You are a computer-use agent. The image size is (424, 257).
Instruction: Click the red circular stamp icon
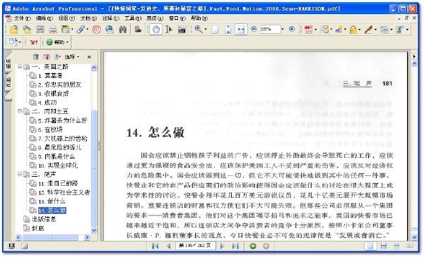pyautogui.click(x=97, y=30)
